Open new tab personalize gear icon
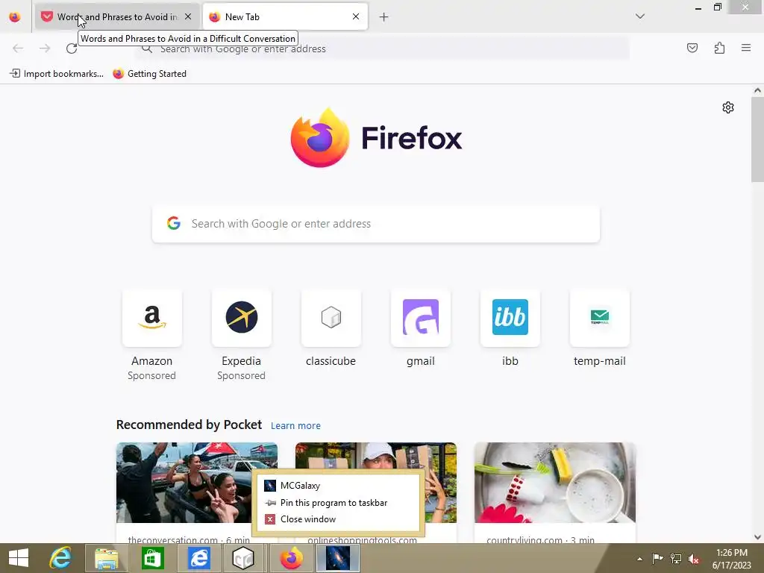The image size is (764, 573). tap(728, 107)
